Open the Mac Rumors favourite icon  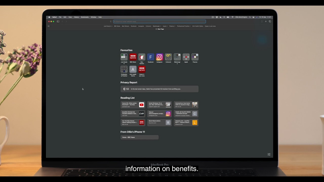coord(142,57)
